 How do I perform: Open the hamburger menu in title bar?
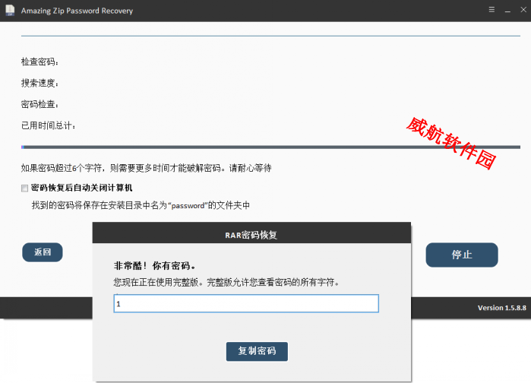(x=491, y=10)
